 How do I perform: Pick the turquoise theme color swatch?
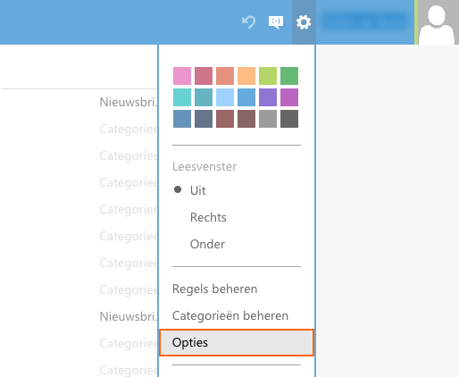pos(182,97)
